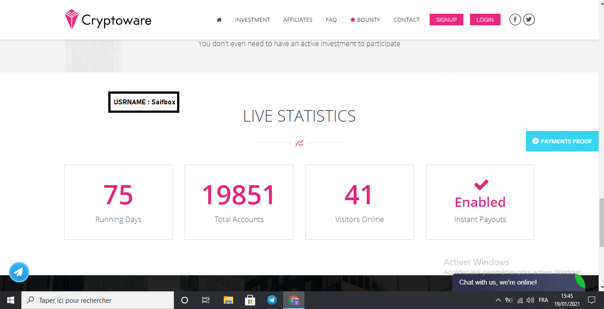Screen dimensions: 604x309
Task: Open the taskbar clock and date
Action: 567,300
